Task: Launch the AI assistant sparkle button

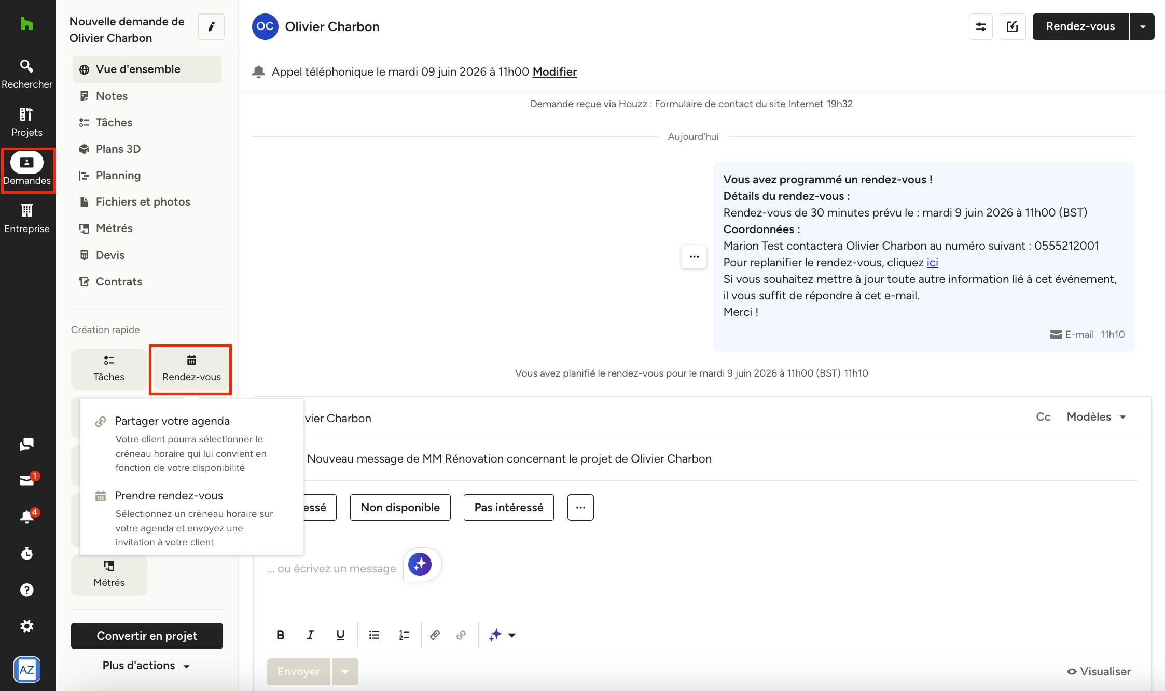Action: point(420,564)
